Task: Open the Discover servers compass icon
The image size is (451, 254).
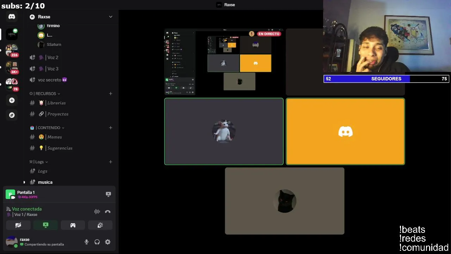Action: 12,115
